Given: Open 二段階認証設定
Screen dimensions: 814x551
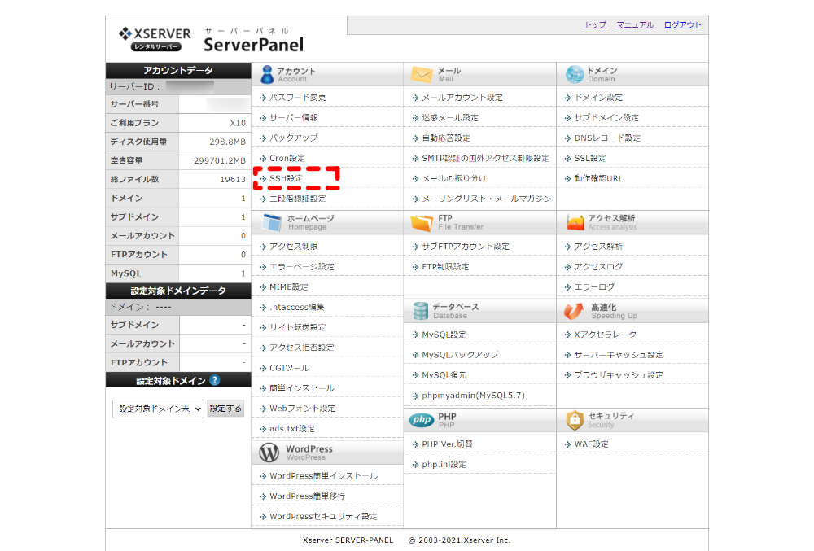Looking at the screenshot, I should point(297,199).
